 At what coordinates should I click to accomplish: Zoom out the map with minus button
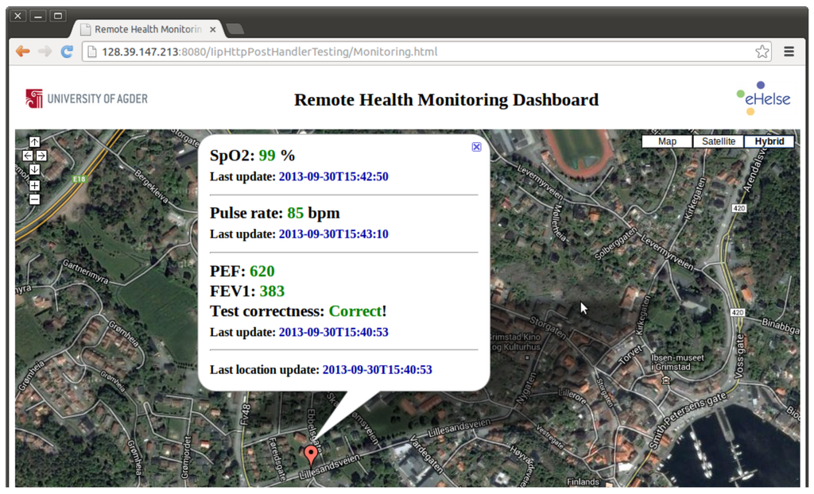(x=34, y=199)
